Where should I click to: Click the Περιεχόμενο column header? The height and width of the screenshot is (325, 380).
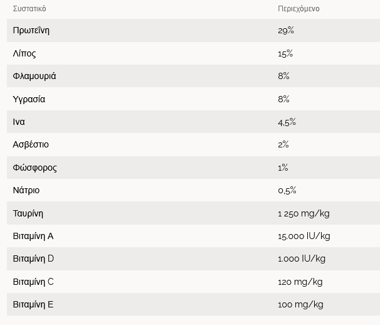pyautogui.click(x=298, y=9)
